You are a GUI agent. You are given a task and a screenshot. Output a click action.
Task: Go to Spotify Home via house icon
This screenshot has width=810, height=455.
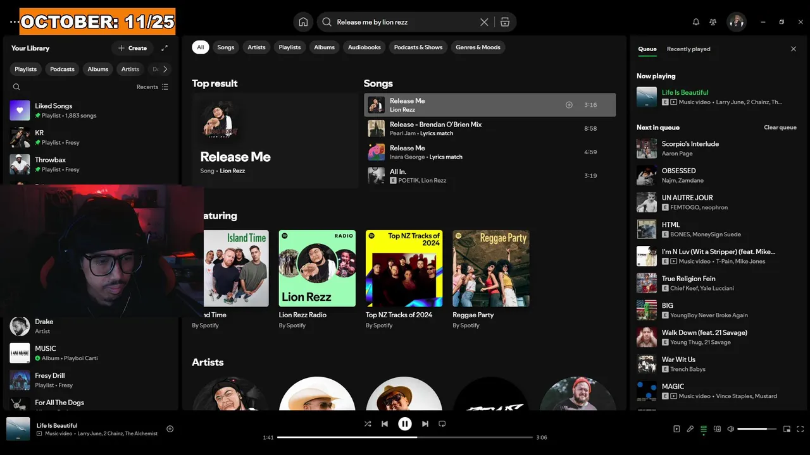(x=303, y=22)
